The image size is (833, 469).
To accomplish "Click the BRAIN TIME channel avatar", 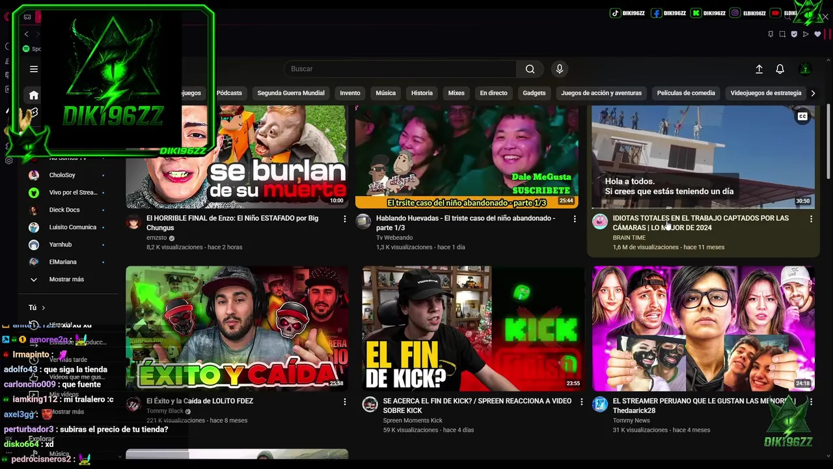I will tap(599, 221).
